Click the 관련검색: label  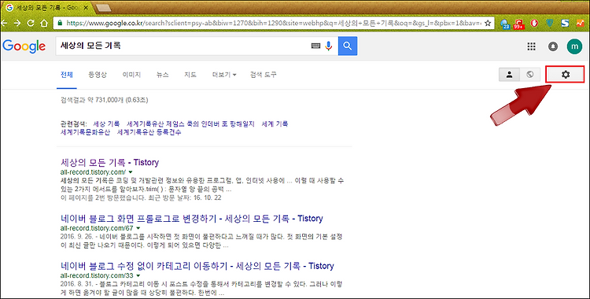click(73, 124)
